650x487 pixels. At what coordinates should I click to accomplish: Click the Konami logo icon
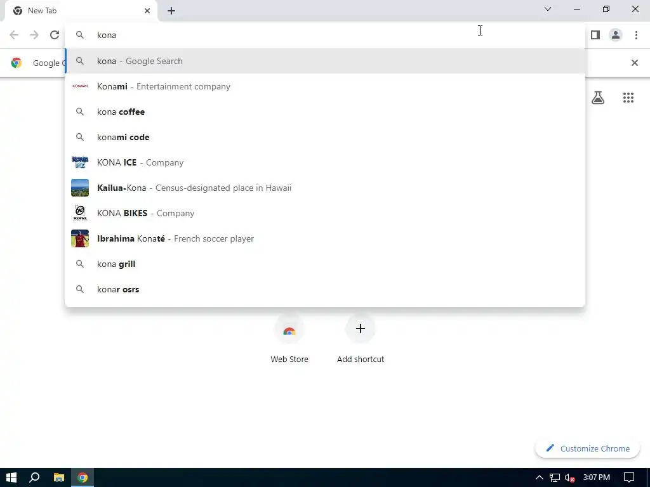[80, 86]
